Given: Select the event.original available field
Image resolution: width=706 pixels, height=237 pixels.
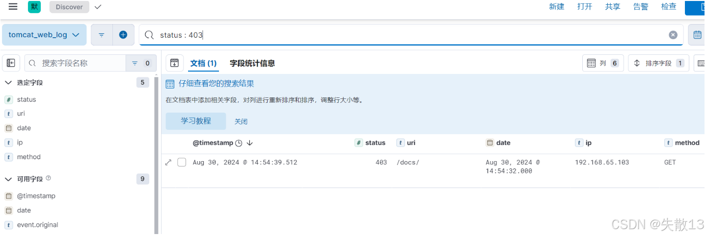Looking at the screenshot, I should (x=37, y=225).
